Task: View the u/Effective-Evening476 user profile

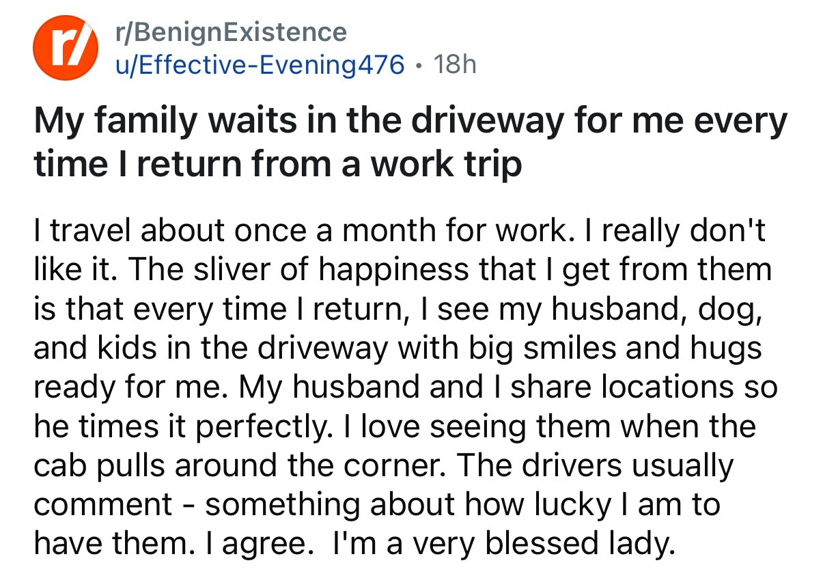Action: [x=260, y=64]
